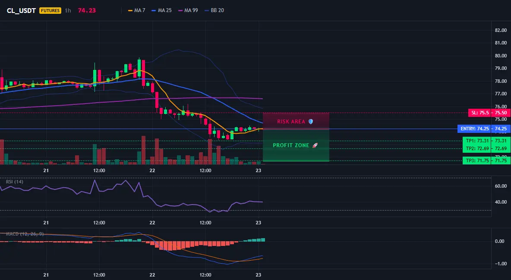Click the 73.31 price tag on axis

[501, 141]
